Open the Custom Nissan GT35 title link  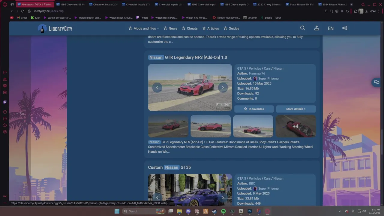pos(169,167)
